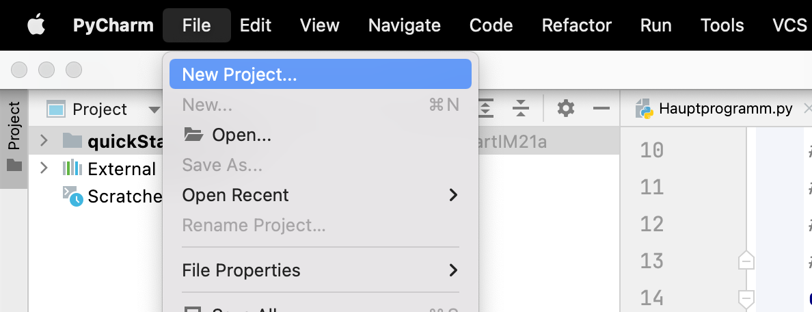Click the Apple menu logo
Image resolution: width=812 pixels, height=312 pixels.
[36, 25]
